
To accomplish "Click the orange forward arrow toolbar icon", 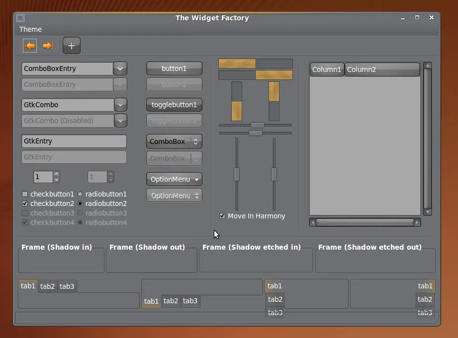I will pyautogui.click(x=48, y=46).
